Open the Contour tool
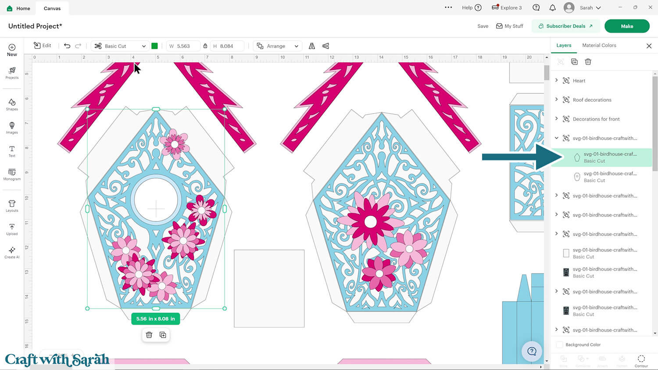Image resolution: width=658 pixels, height=370 pixels. click(x=641, y=360)
